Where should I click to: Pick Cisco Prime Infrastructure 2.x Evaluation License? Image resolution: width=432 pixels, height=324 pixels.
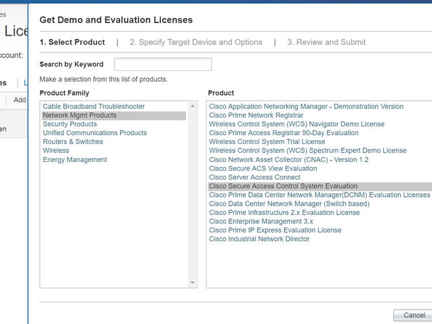pos(284,213)
